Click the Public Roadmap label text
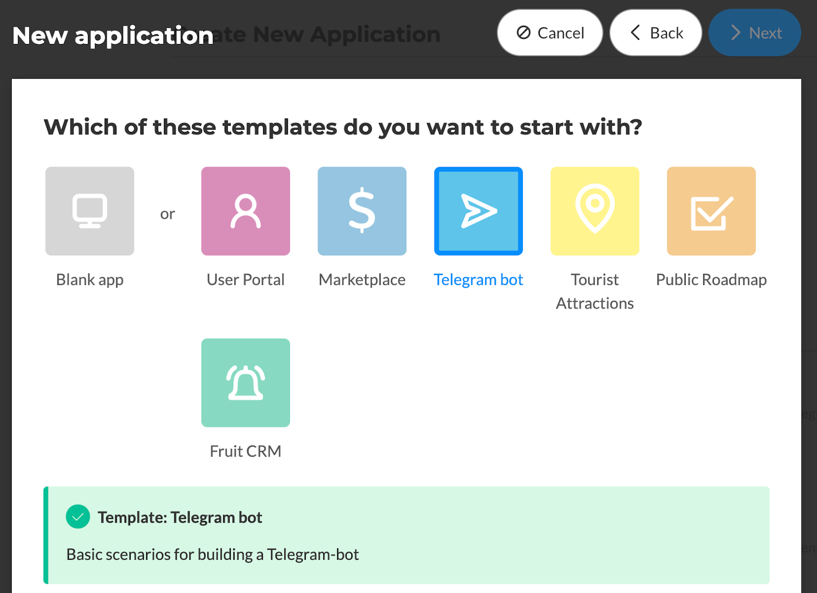 711,280
